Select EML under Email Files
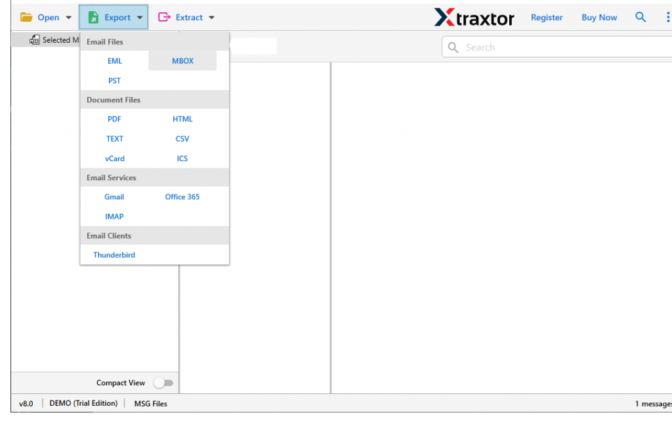 tap(114, 60)
